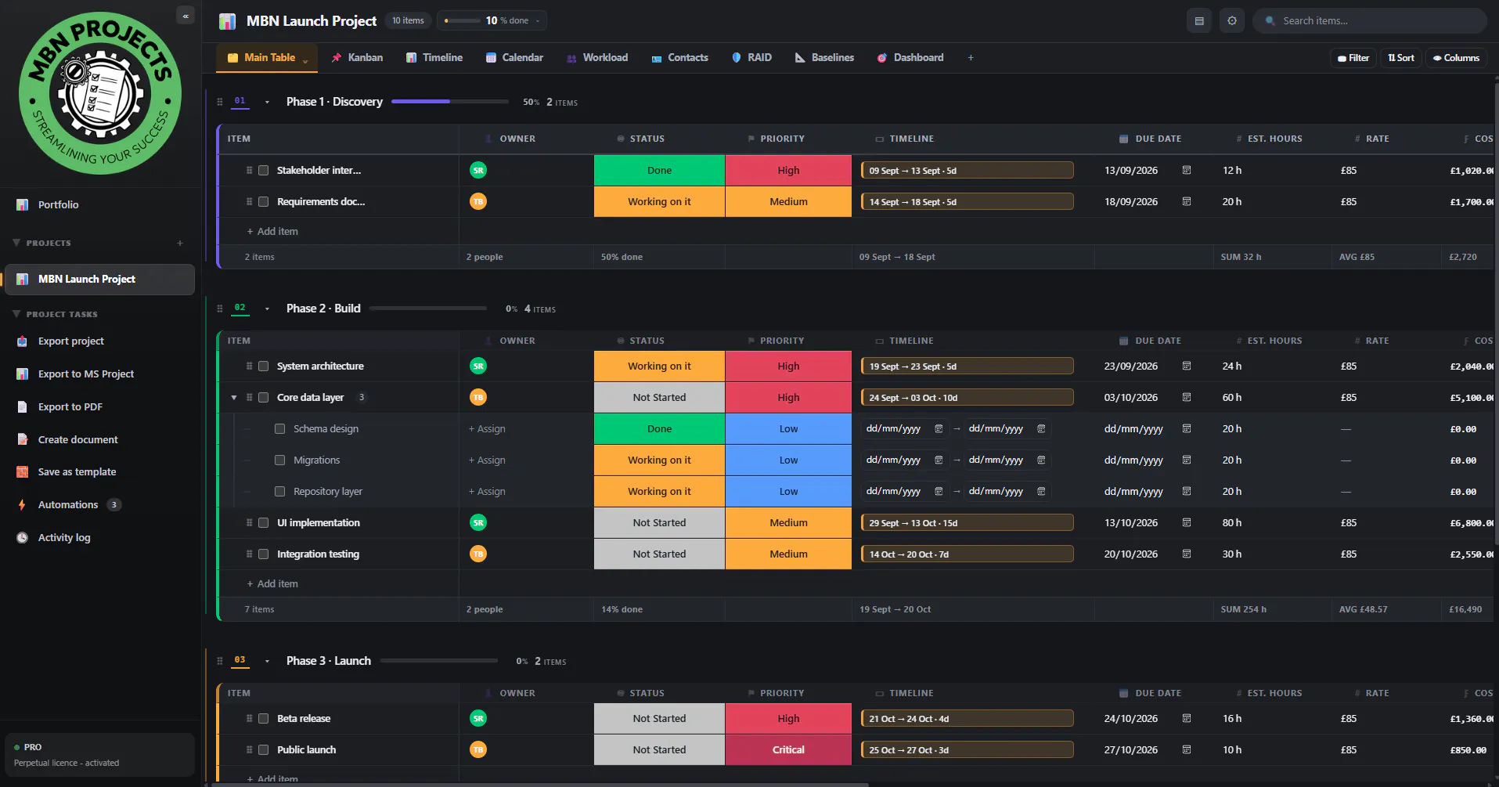Tick the Migrations subtask checkbox
Image resolution: width=1499 pixels, height=787 pixels.
tap(280, 460)
